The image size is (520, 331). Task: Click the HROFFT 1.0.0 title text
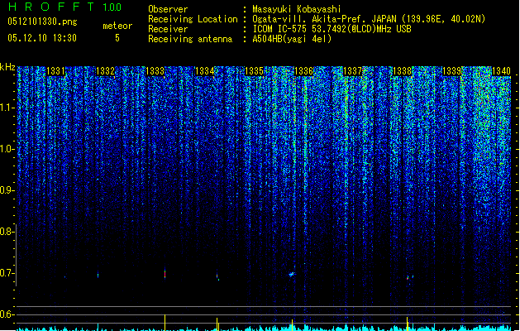(x=64, y=7)
